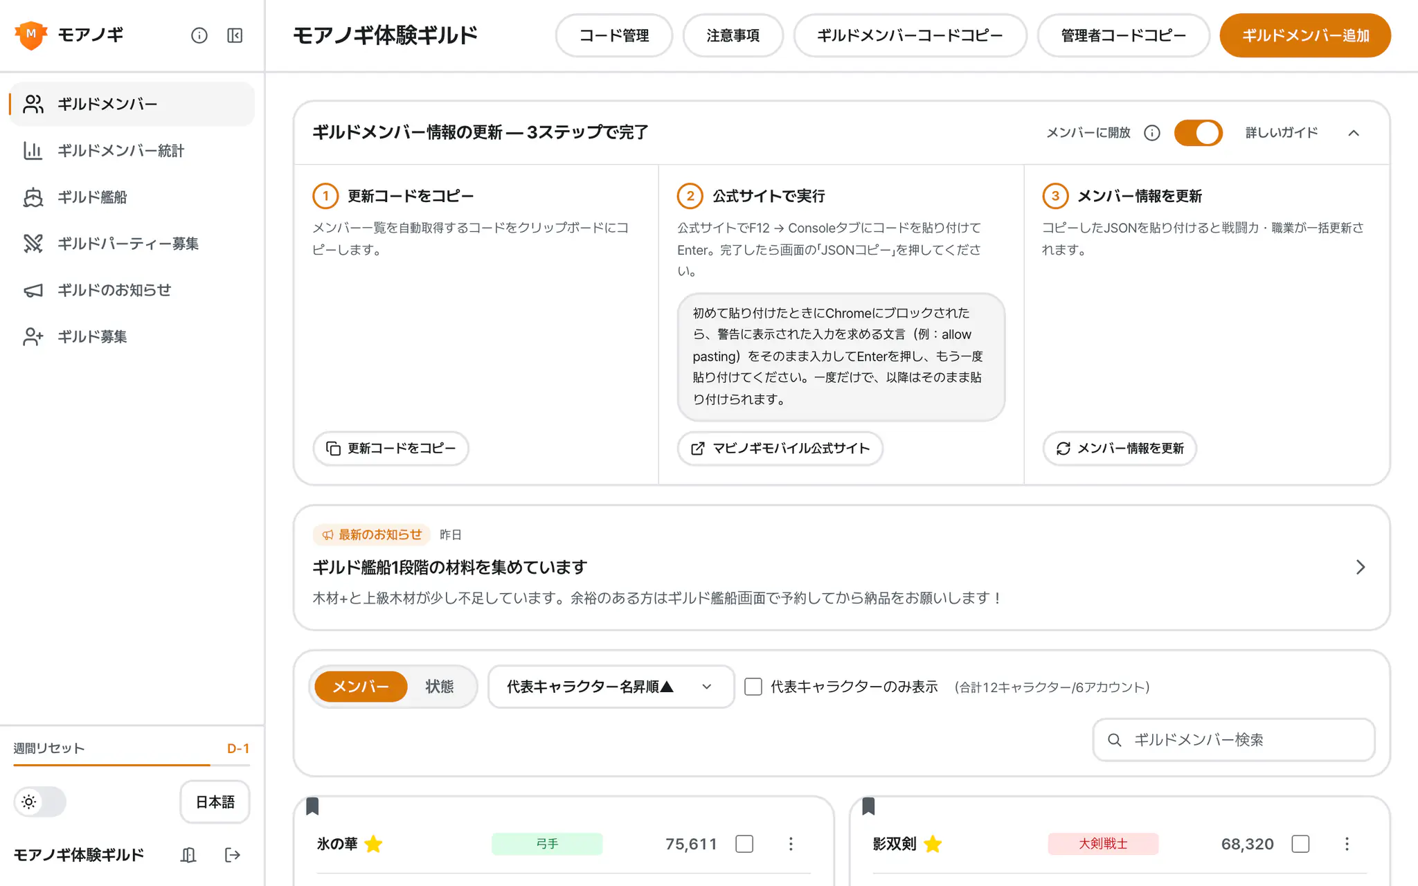
Task: Click the コード管理 button
Action: [x=613, y=35]
